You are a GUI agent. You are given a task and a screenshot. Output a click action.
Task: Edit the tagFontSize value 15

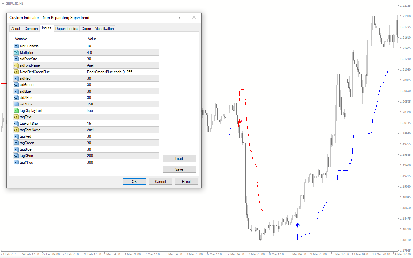(x=123, y=124)
